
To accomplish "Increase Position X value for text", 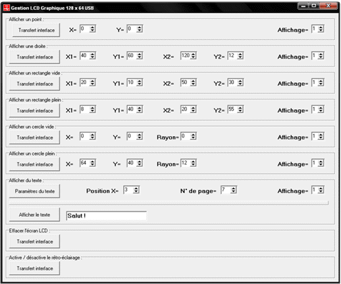I will (136, 188).
